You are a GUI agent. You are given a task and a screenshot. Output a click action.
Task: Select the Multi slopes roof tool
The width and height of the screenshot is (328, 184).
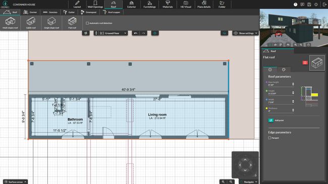point(10,23)
